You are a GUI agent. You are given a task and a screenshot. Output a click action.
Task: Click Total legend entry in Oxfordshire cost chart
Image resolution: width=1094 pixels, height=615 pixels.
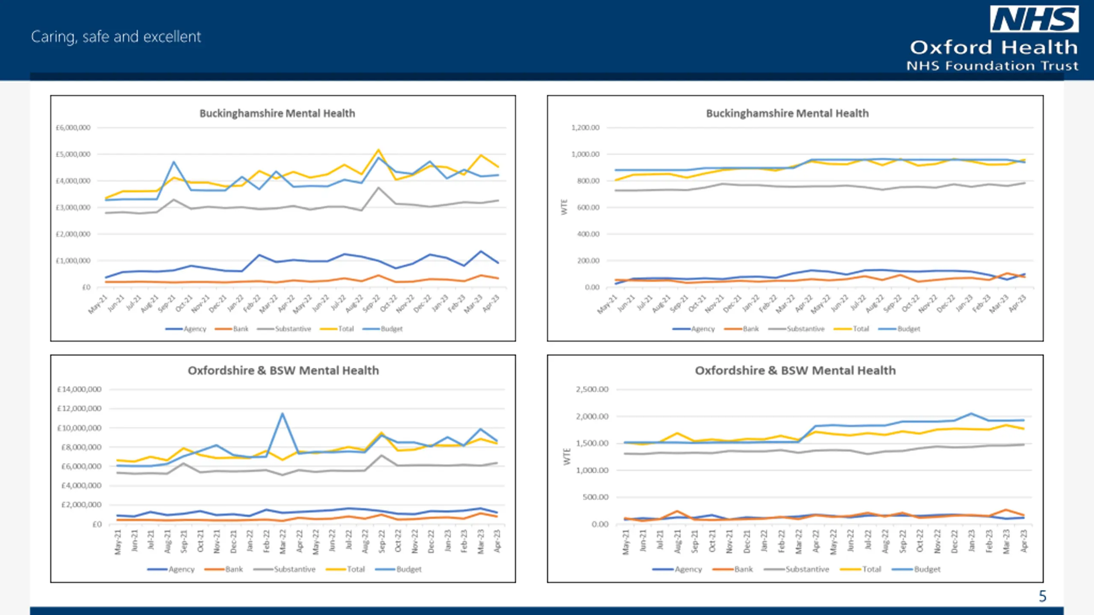tap(345, 569)
